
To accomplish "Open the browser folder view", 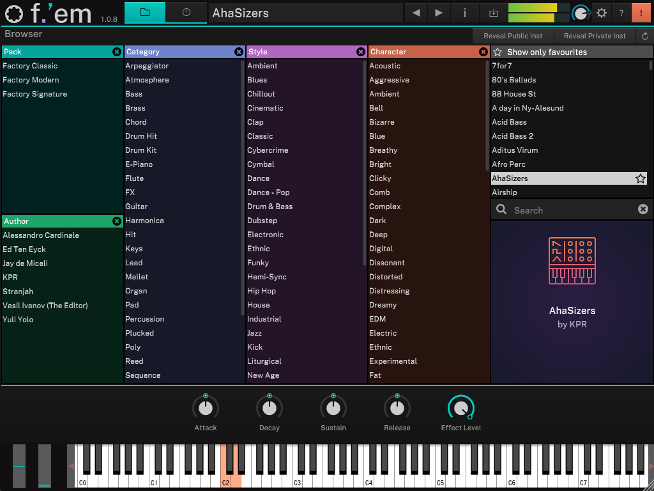I will point(144,12).
